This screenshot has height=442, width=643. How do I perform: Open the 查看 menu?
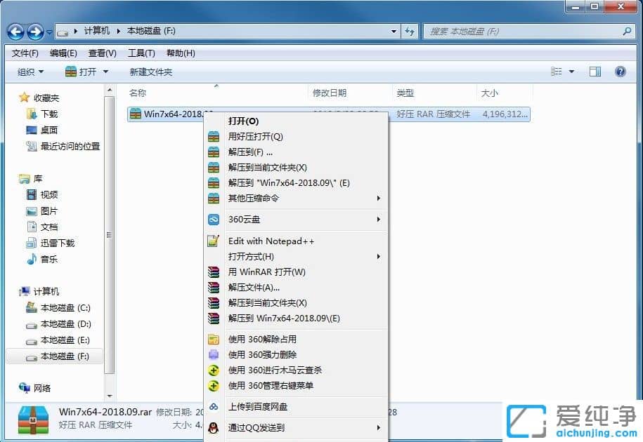[100, 53]
